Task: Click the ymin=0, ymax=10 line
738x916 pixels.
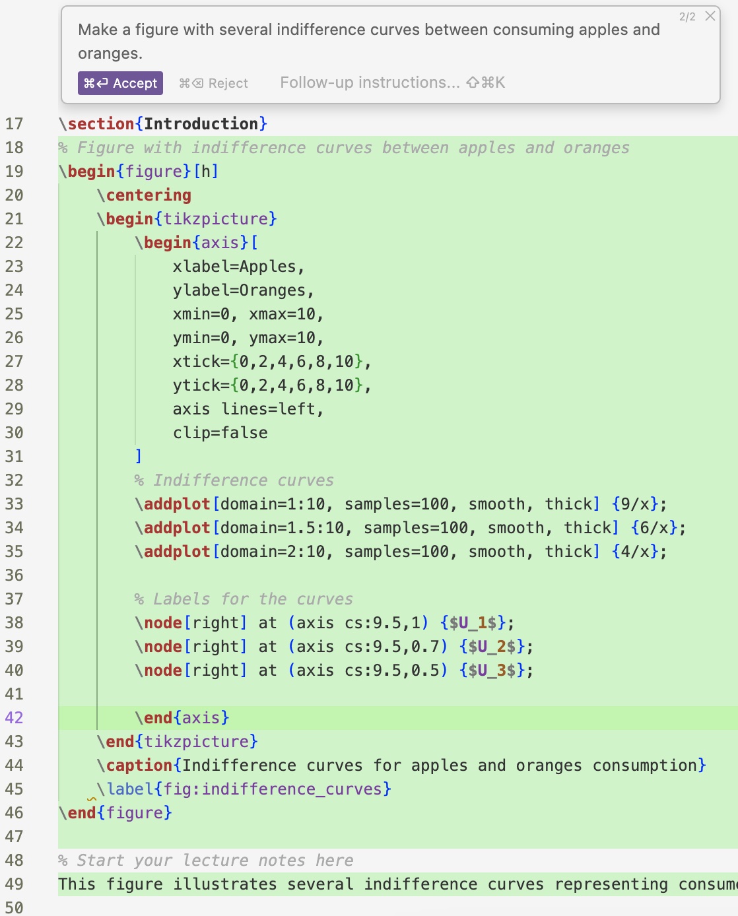Action: (248, 337)
